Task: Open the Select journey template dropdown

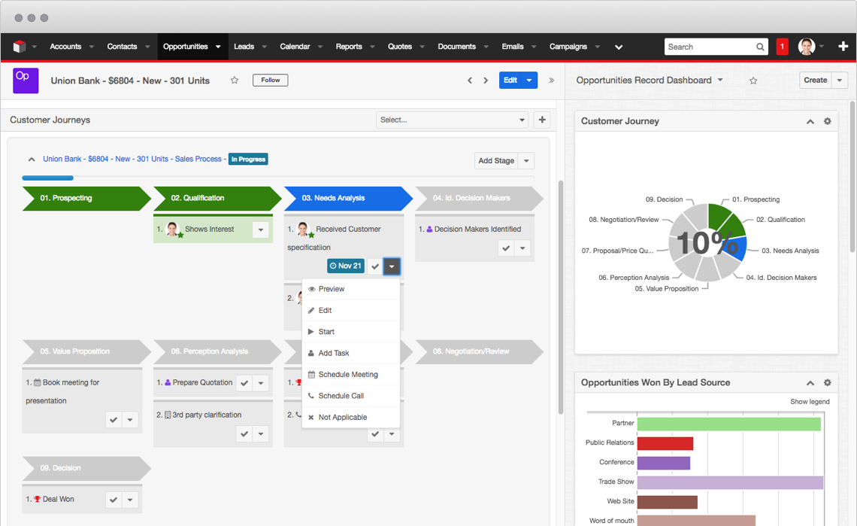Action: click(x=452, y=120)
